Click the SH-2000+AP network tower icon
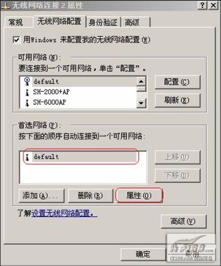Screen dimensions: 221x266 click(27, 92)
